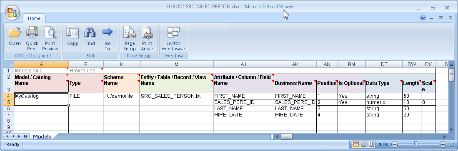
Task: Click the 'Data Type' header cell
Action: 384,87
